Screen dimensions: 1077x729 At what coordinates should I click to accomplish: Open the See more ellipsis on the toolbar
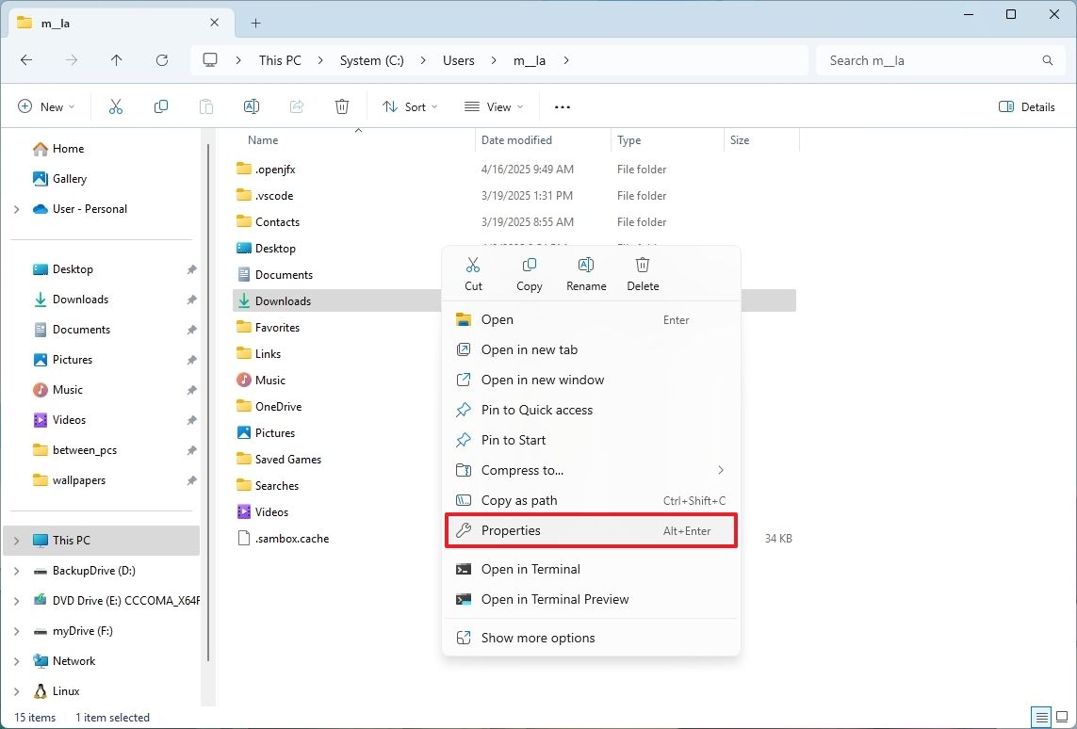[x=562, y=106]
